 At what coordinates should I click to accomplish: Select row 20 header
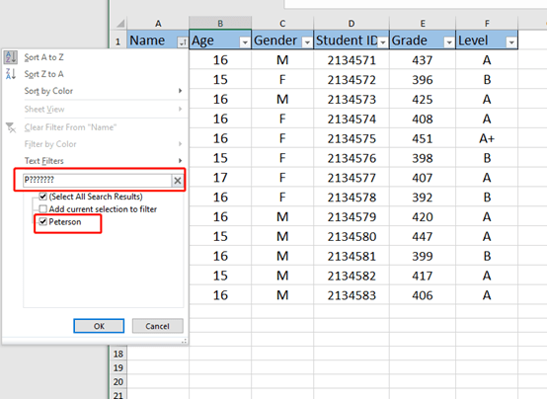tap(118, 381)
